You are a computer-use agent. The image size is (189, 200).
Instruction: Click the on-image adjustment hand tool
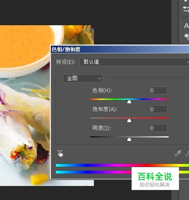point(60,153)
